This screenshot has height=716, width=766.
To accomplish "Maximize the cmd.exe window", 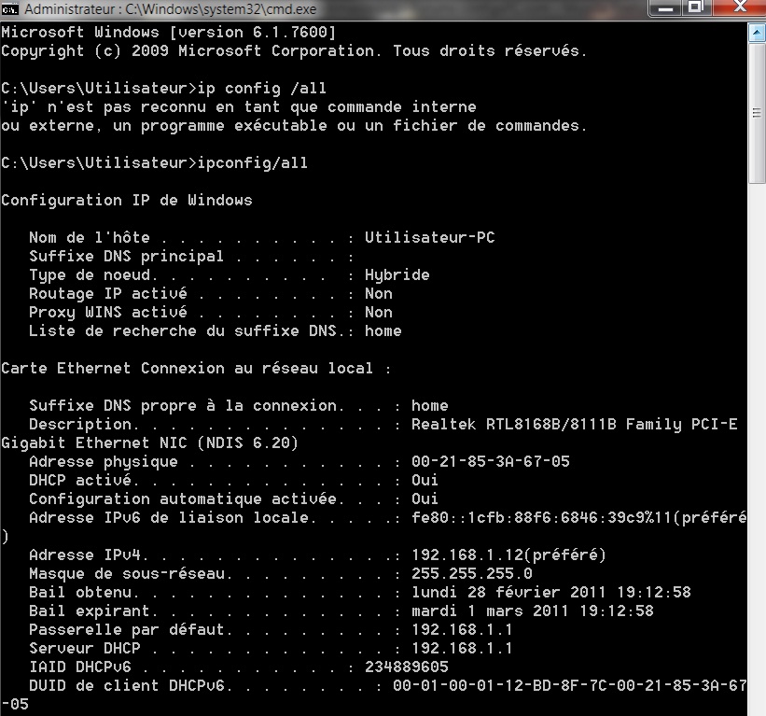I will coord(695,8).
